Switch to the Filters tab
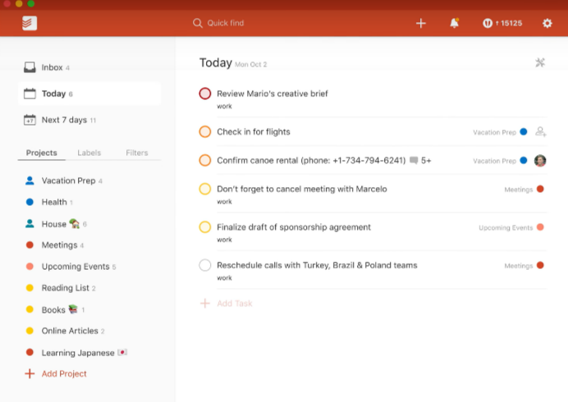This screenshot has height=402, width=568. (137, 153)
